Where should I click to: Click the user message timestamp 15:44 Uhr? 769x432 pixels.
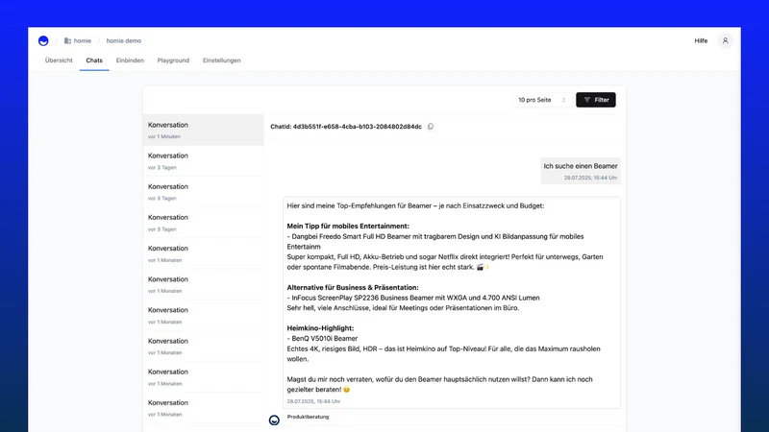point(590,178)
